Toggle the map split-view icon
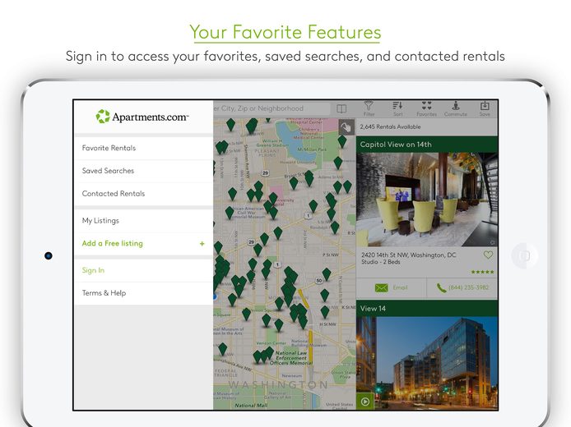The width and height of the screenshot is (571, 427). click(x=341, y=108)
